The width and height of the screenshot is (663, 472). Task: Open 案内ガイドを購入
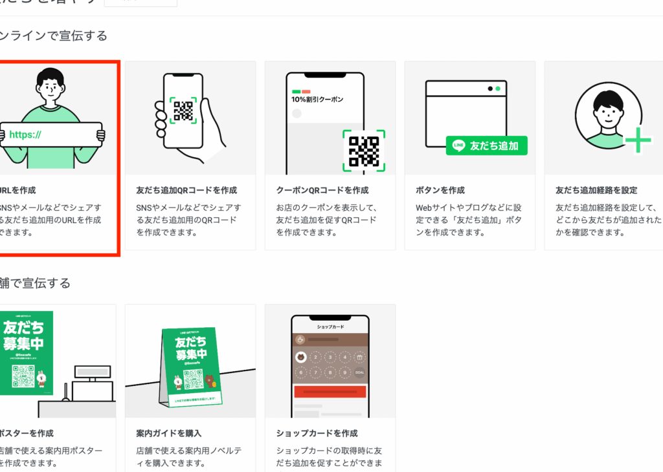coord(168,433)
